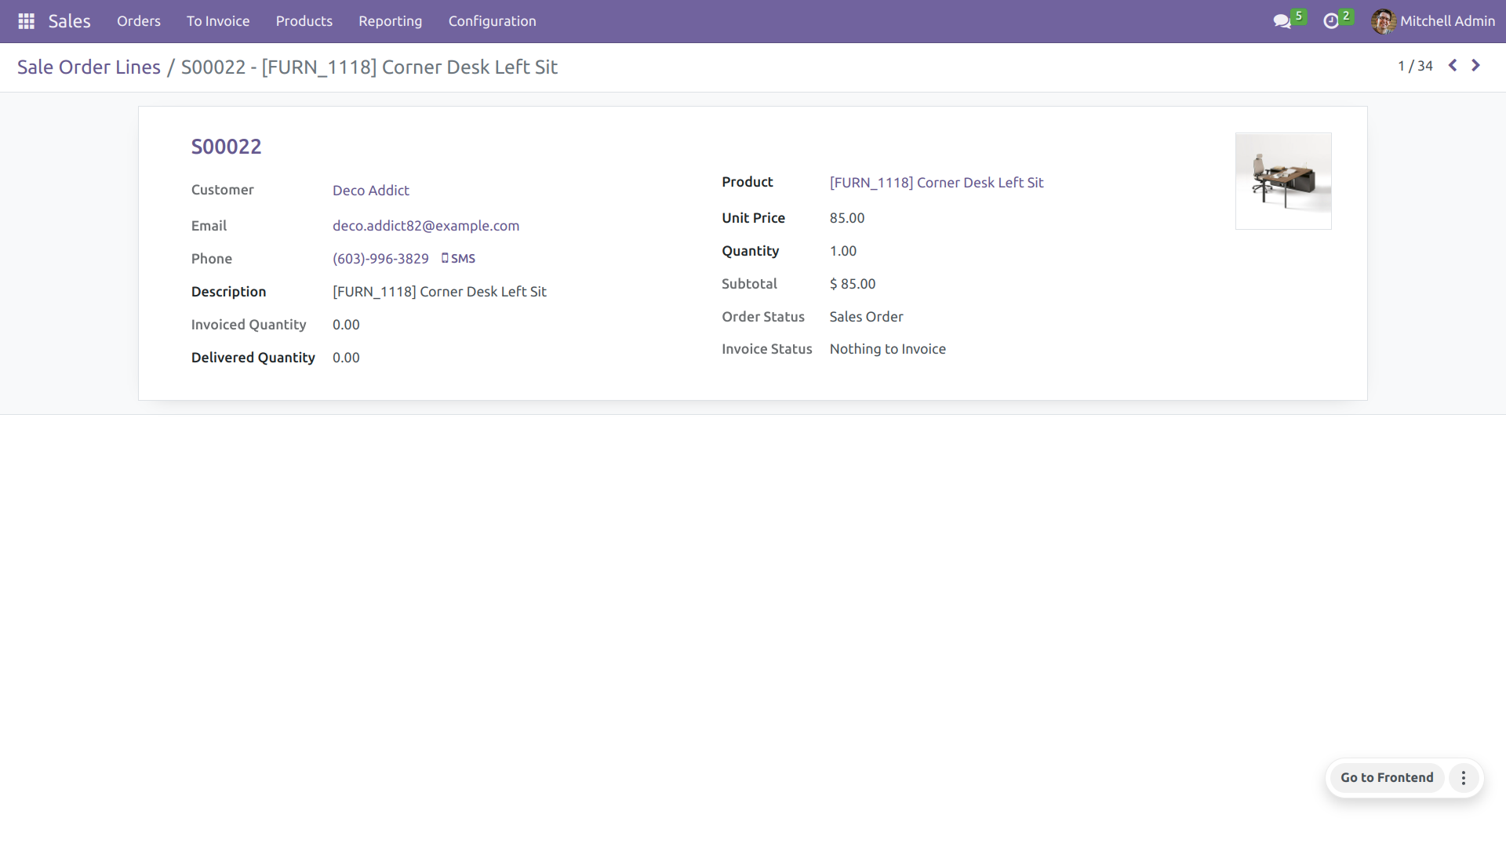Open the Configuration menu
The width and height of the screenshot is (1506, 847).
[492, 21]
